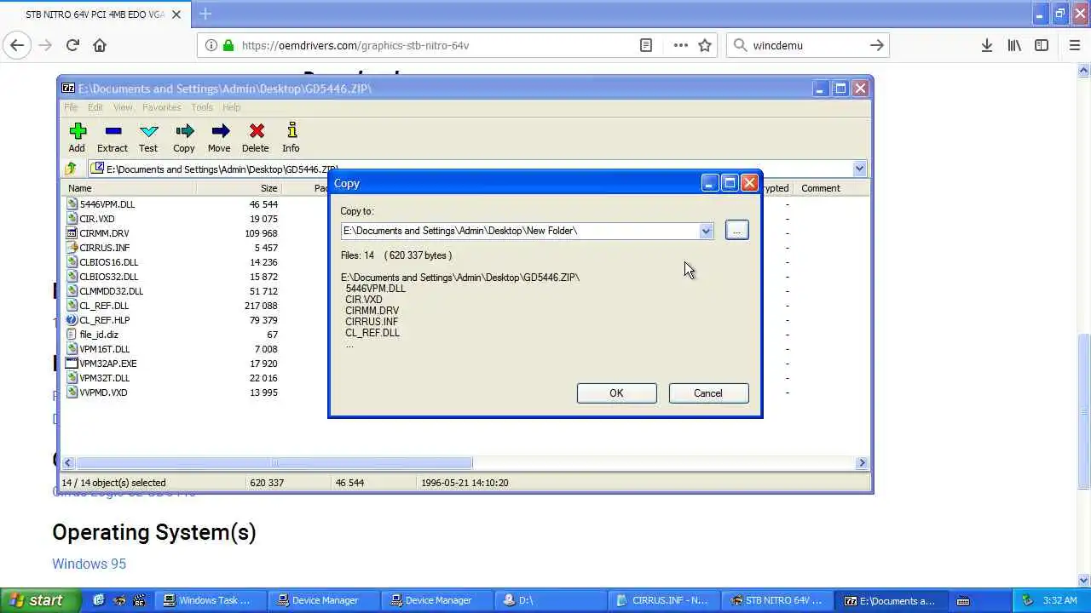
Task: Open the Tools menu in 7-Zip
Action: (x=202, y=107)
